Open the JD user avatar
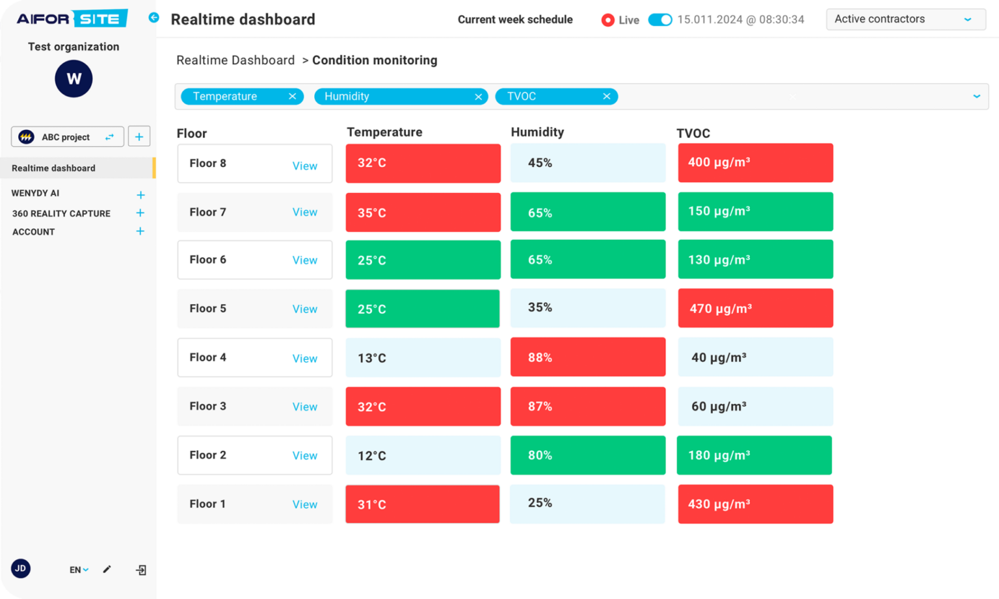 pyautogui.click(x=21, y=568)
